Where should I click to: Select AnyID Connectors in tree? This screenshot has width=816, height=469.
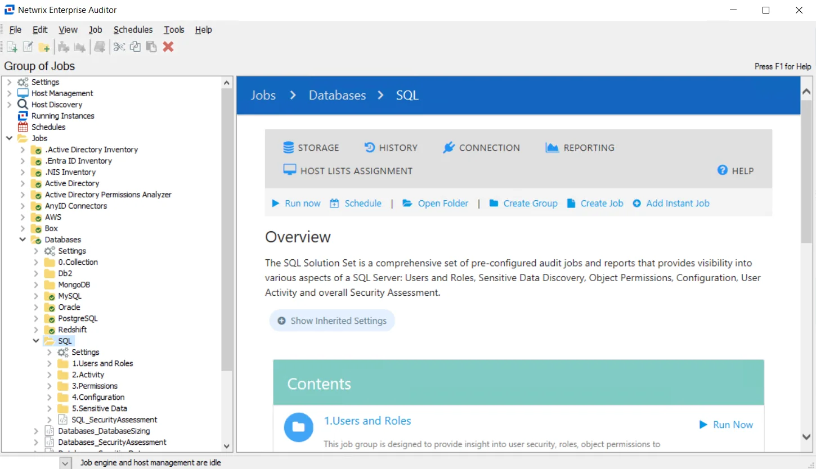tap(76, 206)
